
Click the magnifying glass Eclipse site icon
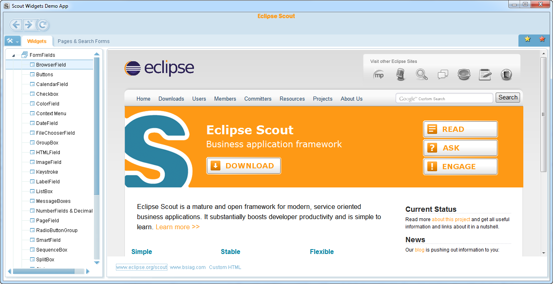[x=422, y=75]
